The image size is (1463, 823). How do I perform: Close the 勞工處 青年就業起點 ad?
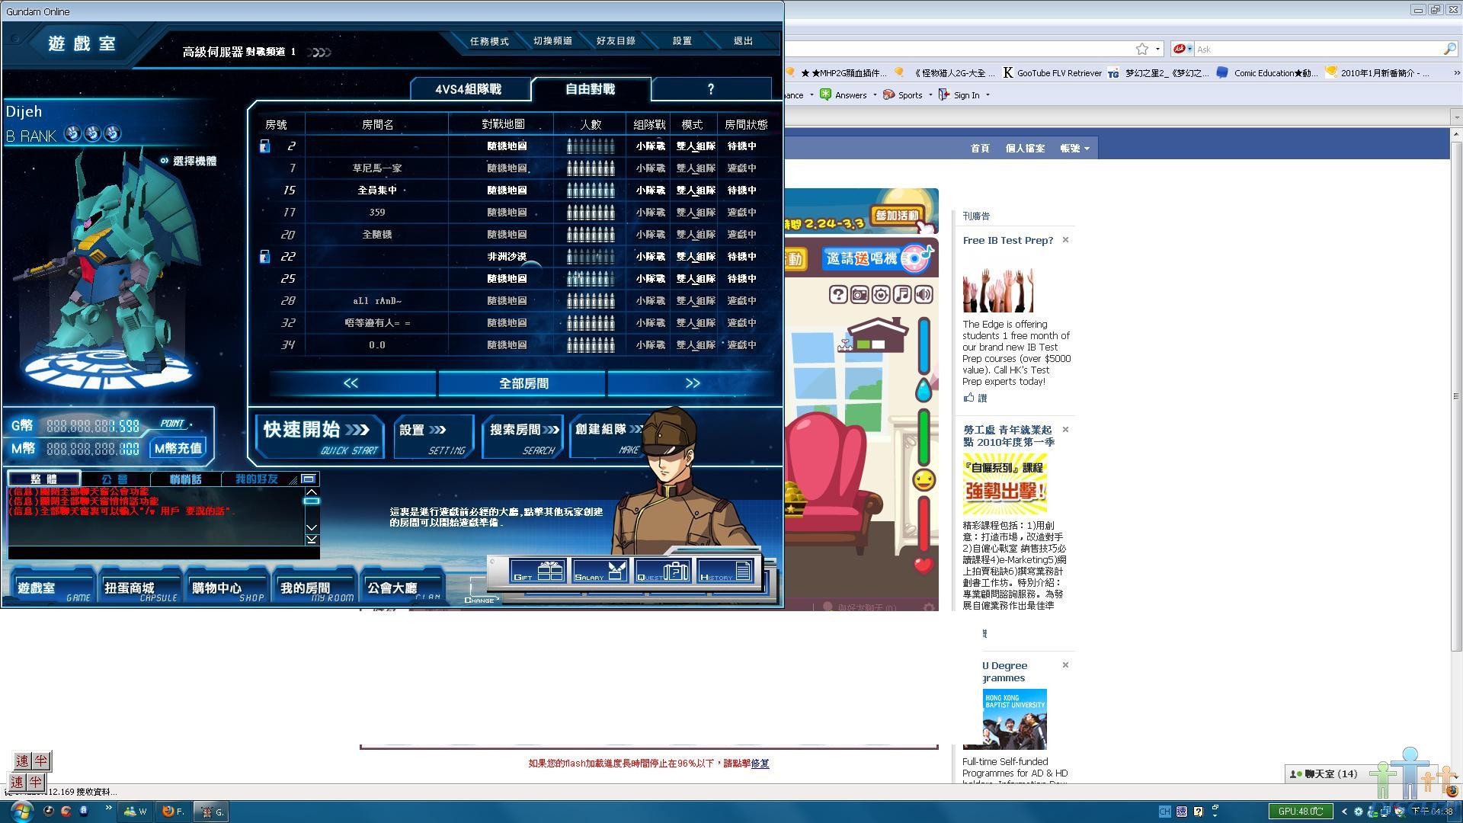click(1065, 430)
